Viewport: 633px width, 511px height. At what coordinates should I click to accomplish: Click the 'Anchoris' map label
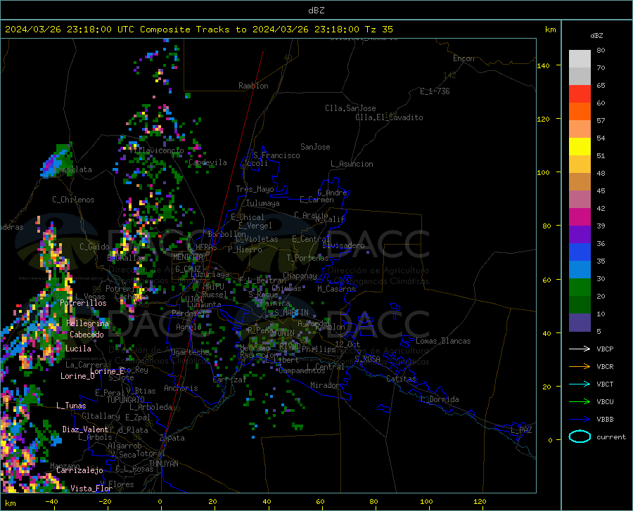(181, 388)
